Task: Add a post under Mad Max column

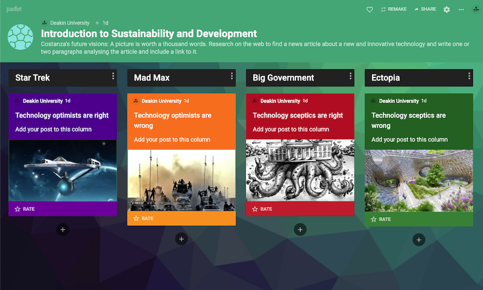Action: pyautogui.click(x=181, y=239)
